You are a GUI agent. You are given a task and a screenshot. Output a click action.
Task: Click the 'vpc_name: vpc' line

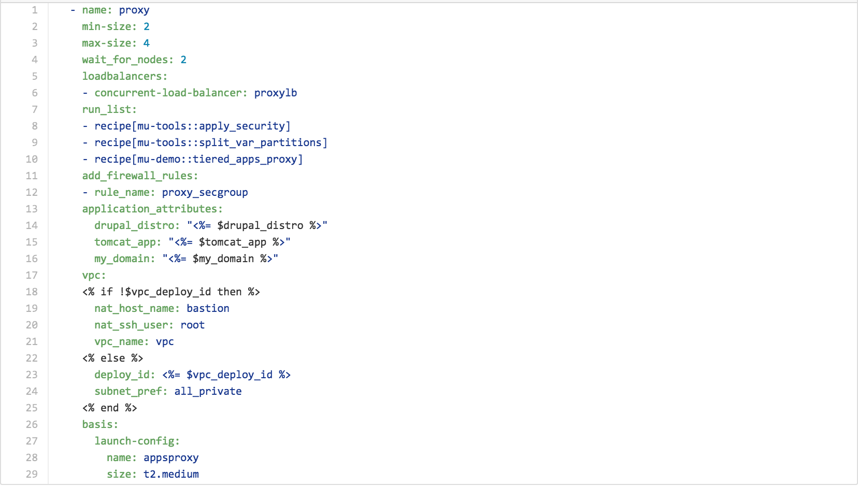pos(134,341)
